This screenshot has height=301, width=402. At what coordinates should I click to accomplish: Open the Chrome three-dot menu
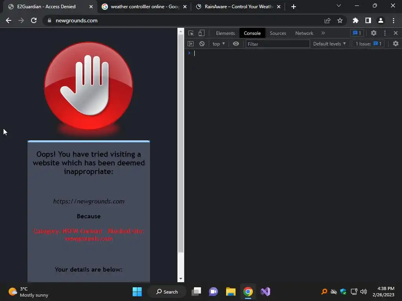pos(393,20)
